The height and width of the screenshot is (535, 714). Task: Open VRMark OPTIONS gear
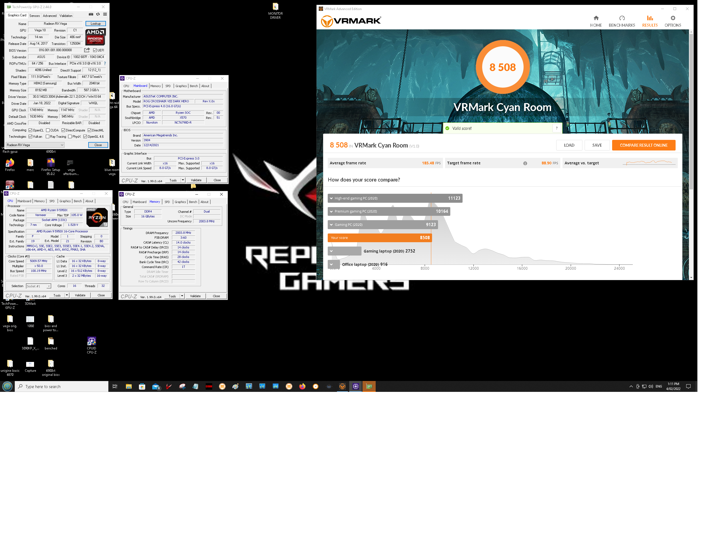click(672, 21)
